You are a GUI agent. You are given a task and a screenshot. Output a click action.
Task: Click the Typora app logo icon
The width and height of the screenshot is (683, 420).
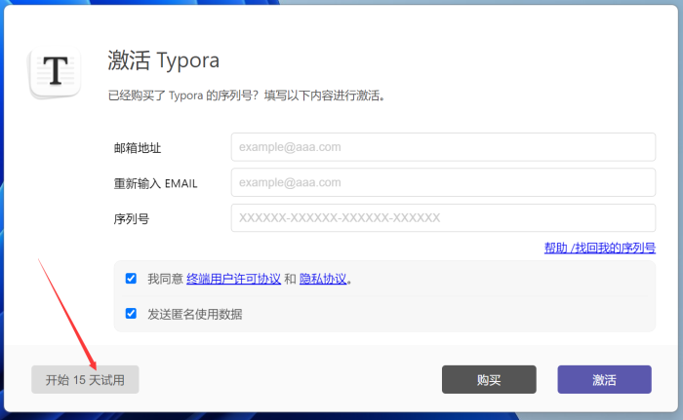click(x=55, y=72)
